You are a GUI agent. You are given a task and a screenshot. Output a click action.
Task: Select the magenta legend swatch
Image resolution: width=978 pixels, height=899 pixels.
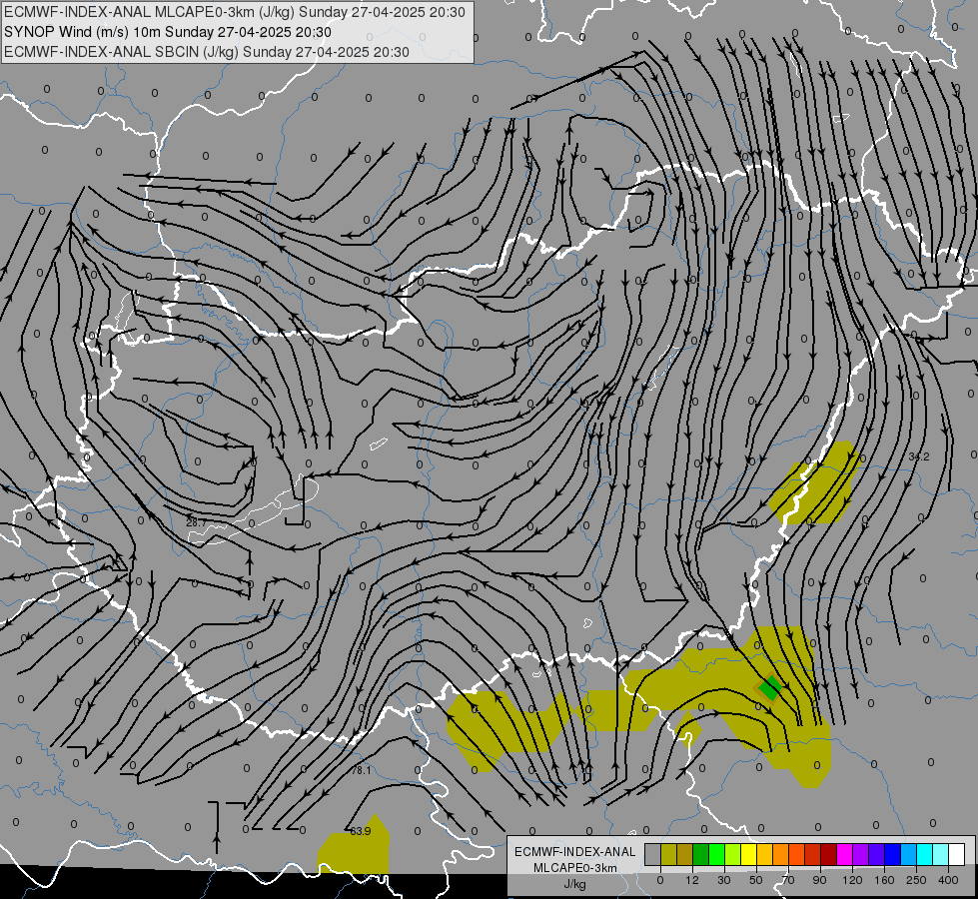(x=844, y=855)
